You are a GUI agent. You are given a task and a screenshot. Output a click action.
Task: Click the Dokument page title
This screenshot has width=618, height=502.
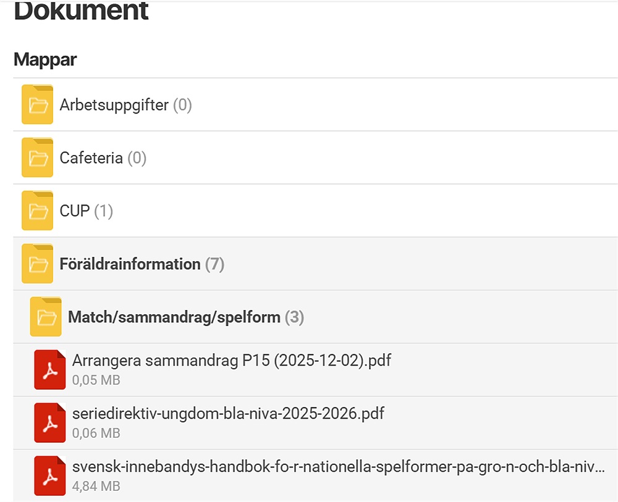[81, 11]
